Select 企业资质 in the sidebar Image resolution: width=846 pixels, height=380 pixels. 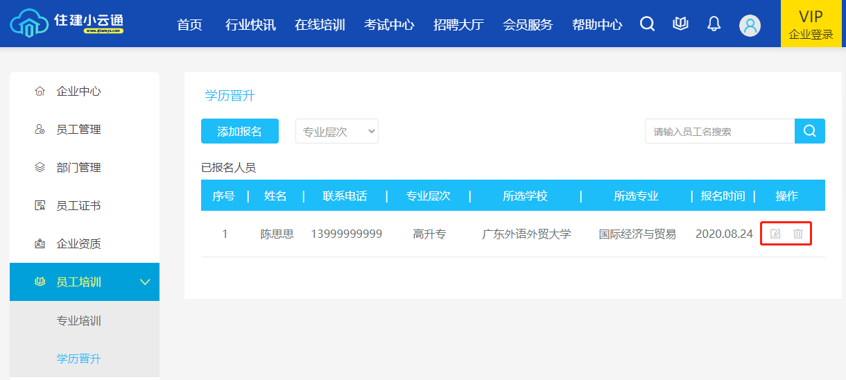pos(78,244)
